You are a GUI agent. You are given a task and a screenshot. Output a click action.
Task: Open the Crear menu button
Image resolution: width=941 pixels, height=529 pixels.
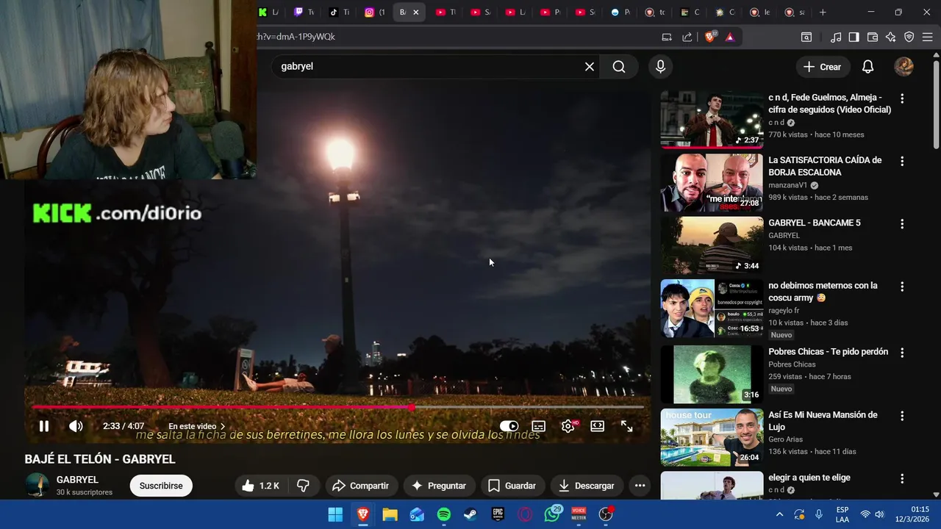(823, 67)
